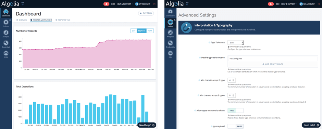This screenshot has height=129, width=322.
Task: Open Dashboard icon in right window sidebar
Action: (170, 12)
